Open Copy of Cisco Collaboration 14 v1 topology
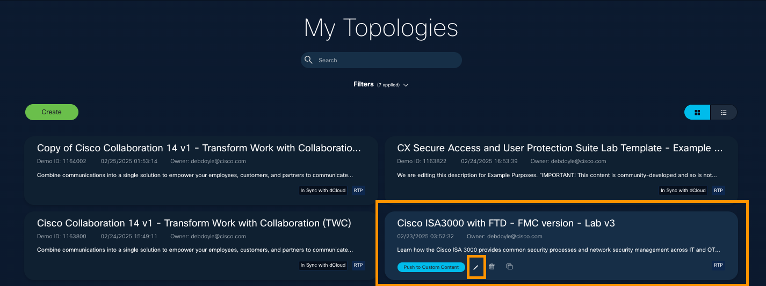This screenshot has height=286, width=766. [199, 148]
